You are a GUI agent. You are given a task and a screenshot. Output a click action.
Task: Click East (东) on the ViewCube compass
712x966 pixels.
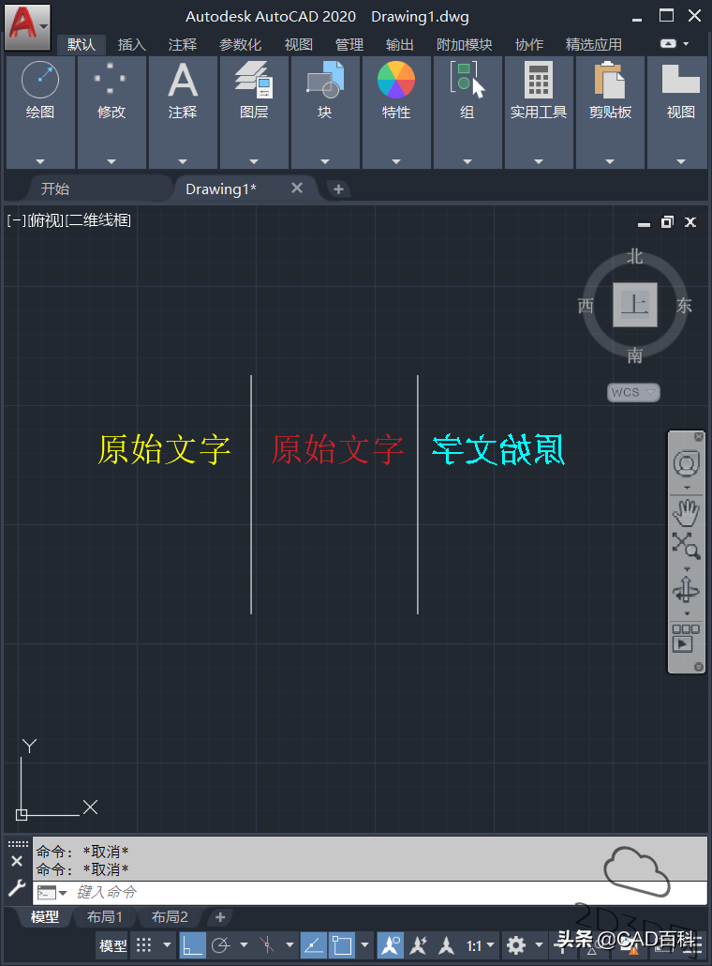[684, 305]
